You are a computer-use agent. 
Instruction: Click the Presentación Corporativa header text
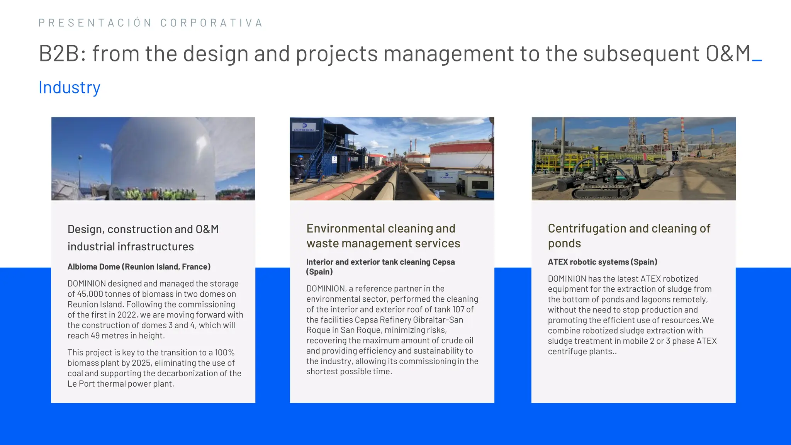coord(151,23)
